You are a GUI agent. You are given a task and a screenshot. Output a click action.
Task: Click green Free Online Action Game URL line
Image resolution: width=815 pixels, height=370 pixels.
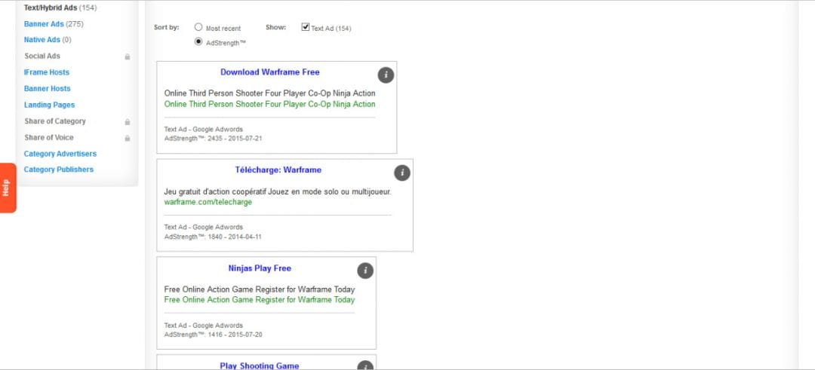tap(260, 299)
